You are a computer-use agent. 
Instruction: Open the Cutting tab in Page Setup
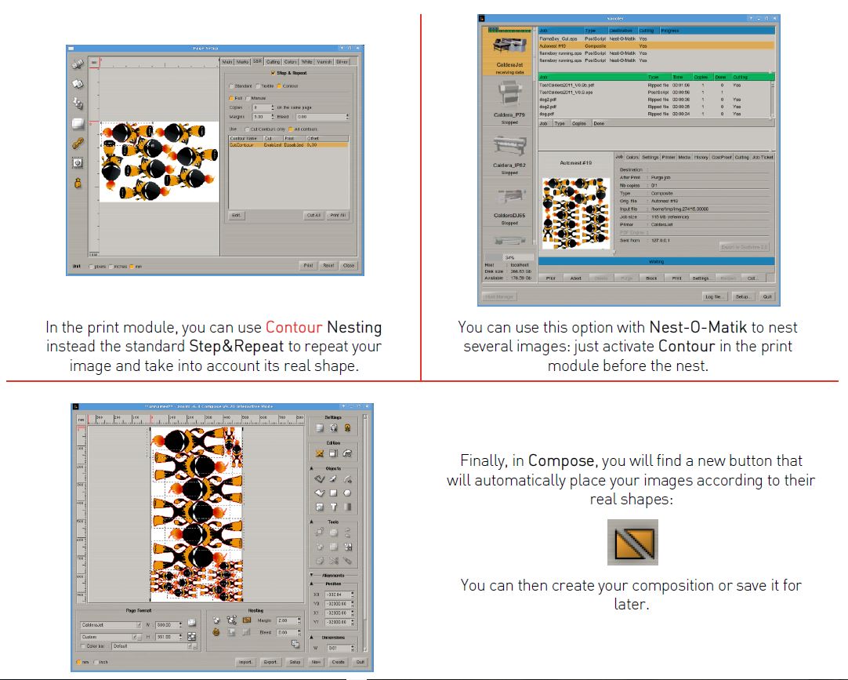tap(273, 62)
